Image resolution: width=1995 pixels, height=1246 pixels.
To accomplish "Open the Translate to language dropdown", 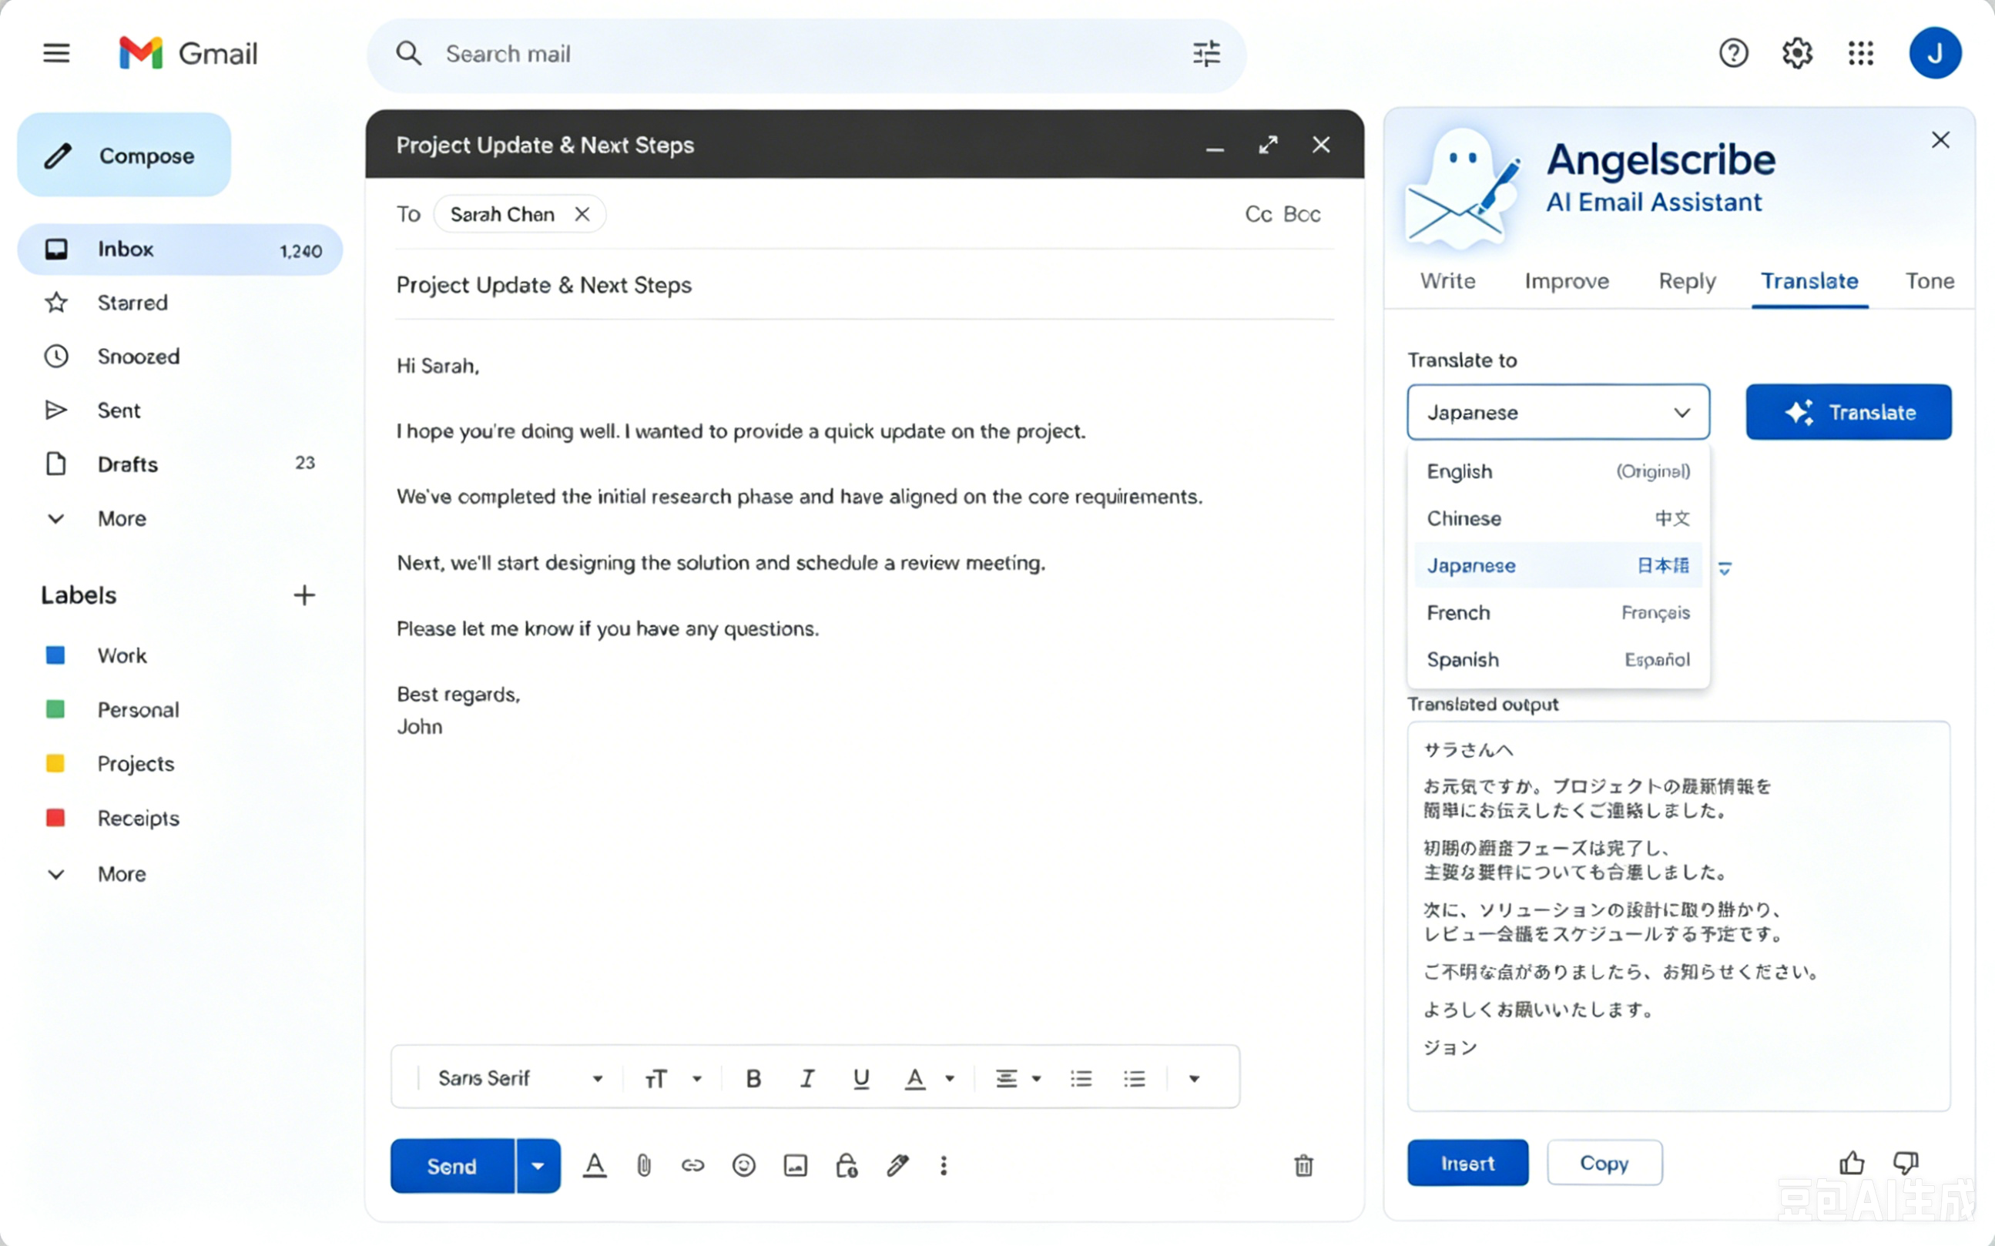I will pos(1557,412).
